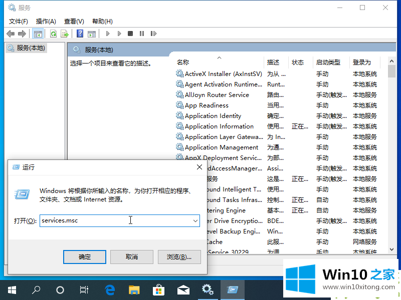Click taskbar Search magnifier icon
The height and width of the screenshot is (300, 401).
pos(36,290)
